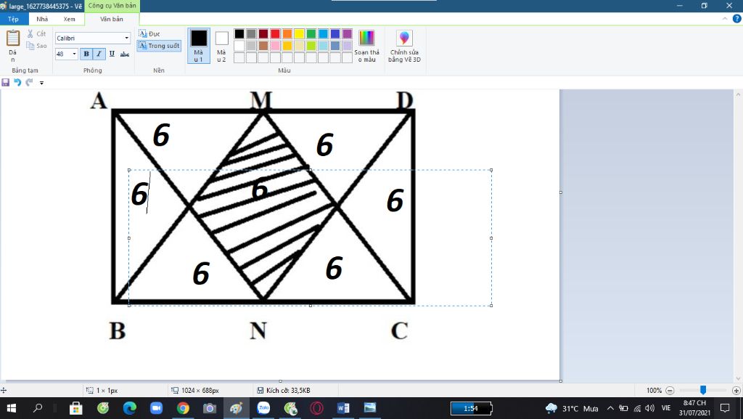Toggle Bold text formatting

(86, 54)
